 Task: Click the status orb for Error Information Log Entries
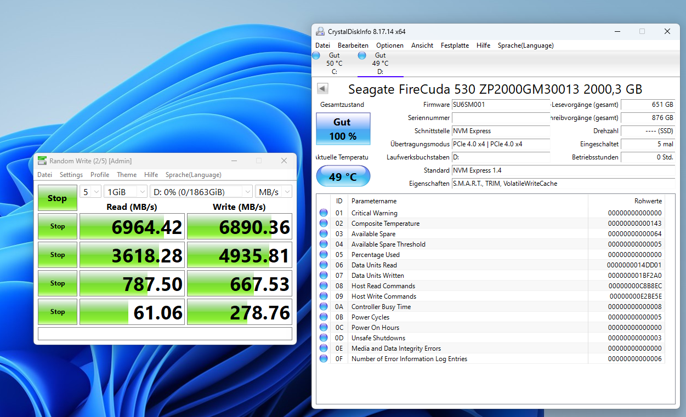pos(324,358)
